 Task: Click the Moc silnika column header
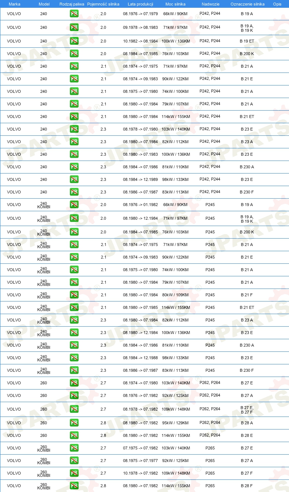pyautogui.click(x=176, y=4)
